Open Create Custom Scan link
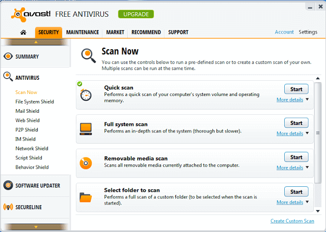The height and width of the screenshot is (232, 326). (x=292, y=221)
